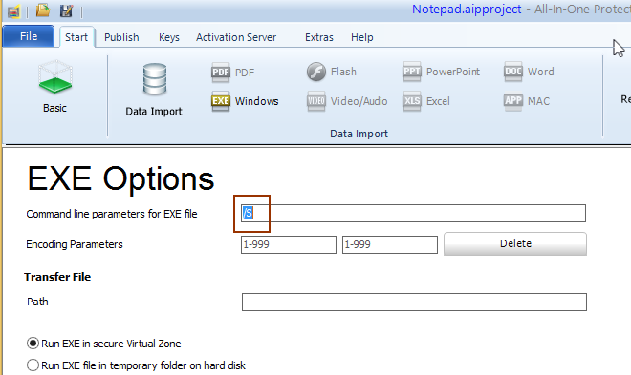This screenshot has height=375, width=631.
Task: Click the save project icon in title bar
Action: pos(66,10)
